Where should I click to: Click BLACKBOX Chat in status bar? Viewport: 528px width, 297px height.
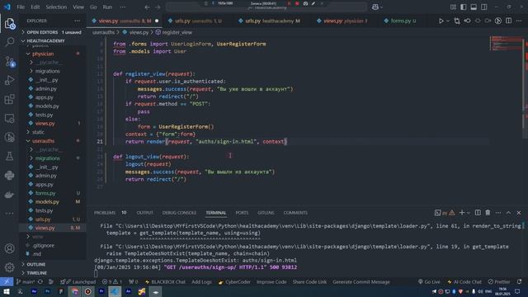click(x=165, y=282)
